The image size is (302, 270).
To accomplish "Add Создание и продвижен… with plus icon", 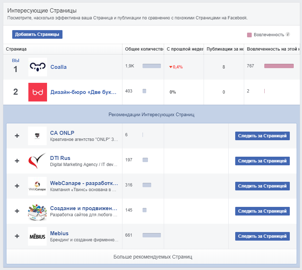I will 17,211.
